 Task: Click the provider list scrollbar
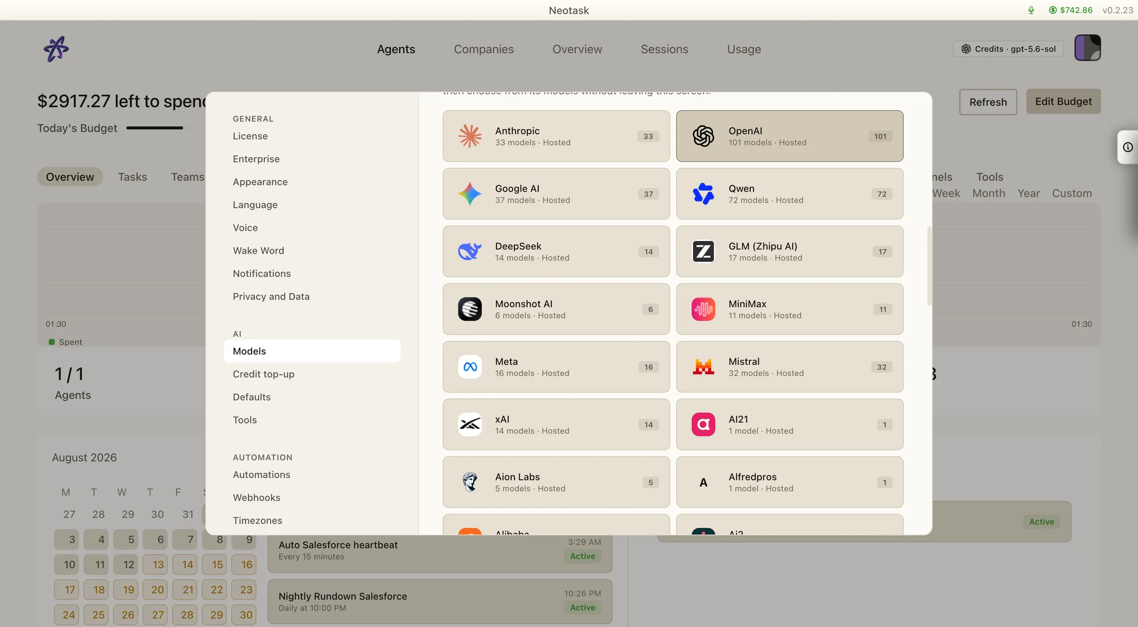coord(929,266)
